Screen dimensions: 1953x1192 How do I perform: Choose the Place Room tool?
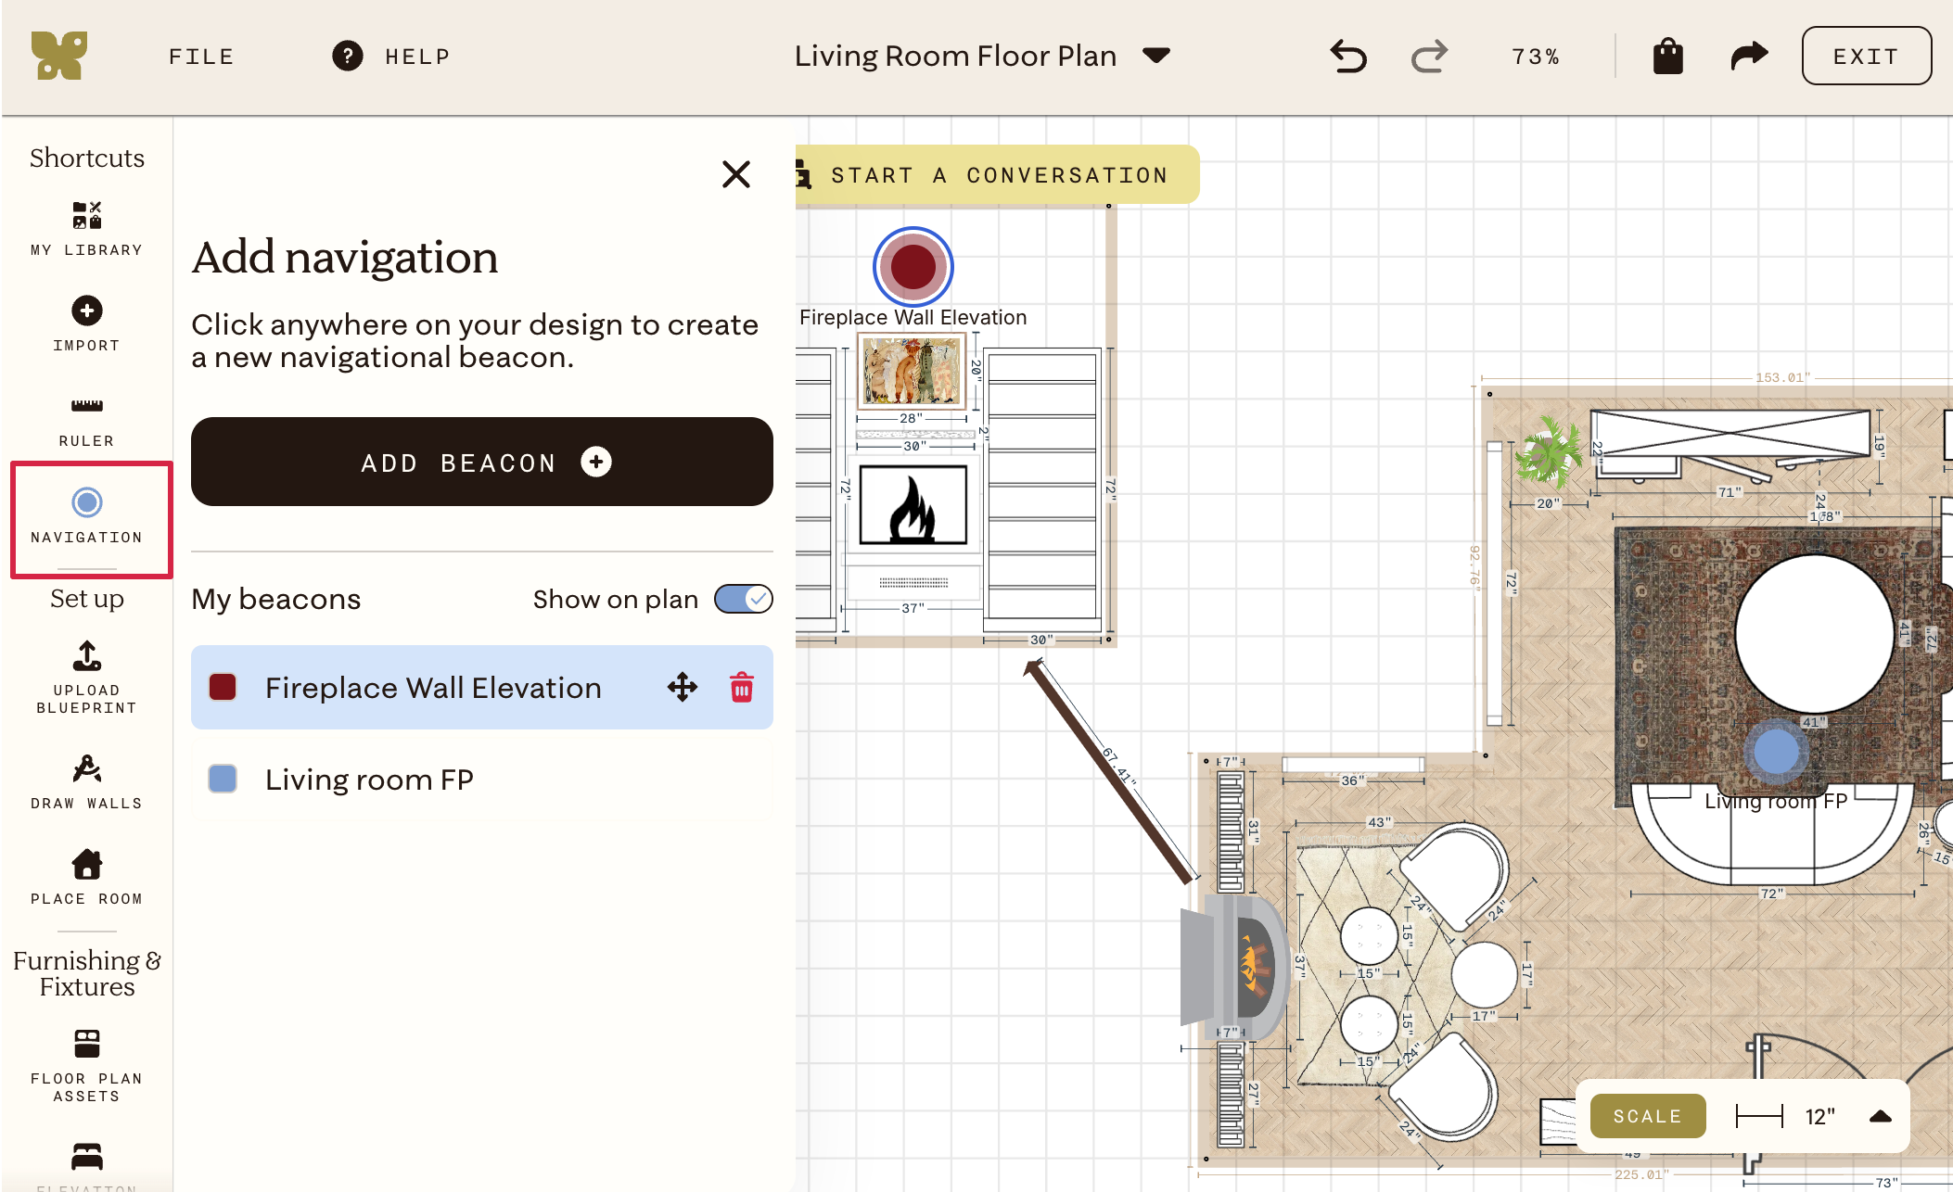pos(86,878)
